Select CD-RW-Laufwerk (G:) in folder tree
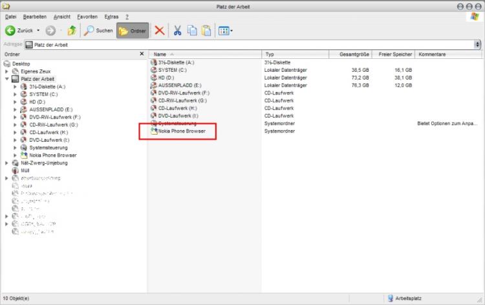485x305 pixels. pyautogui.click(x=54, y=125)
